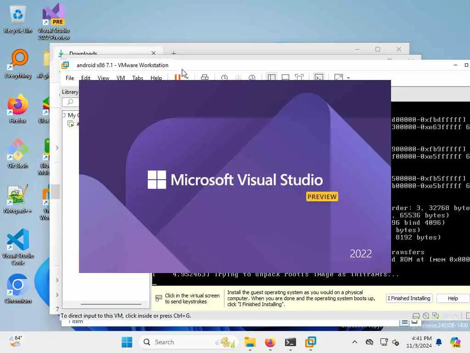
Task: Select large icons view in Explorer status bar
Action: pyautogui.click(x=414, y=322)
